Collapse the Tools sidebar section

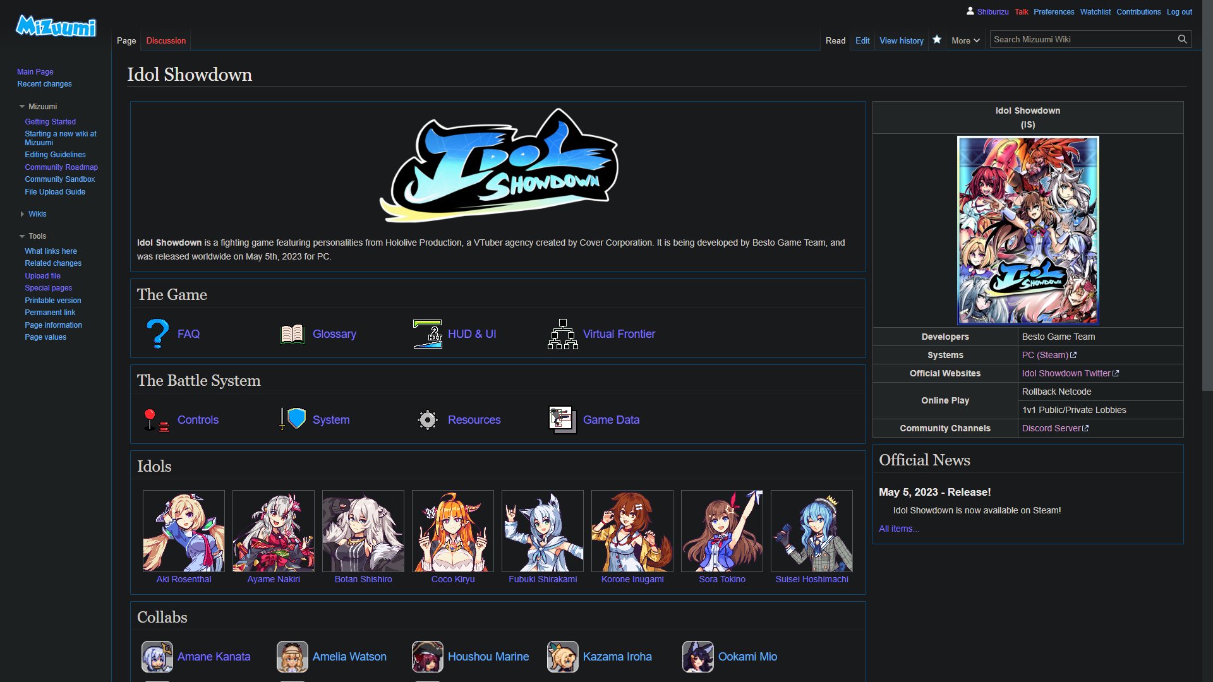(x=22, y=236)
